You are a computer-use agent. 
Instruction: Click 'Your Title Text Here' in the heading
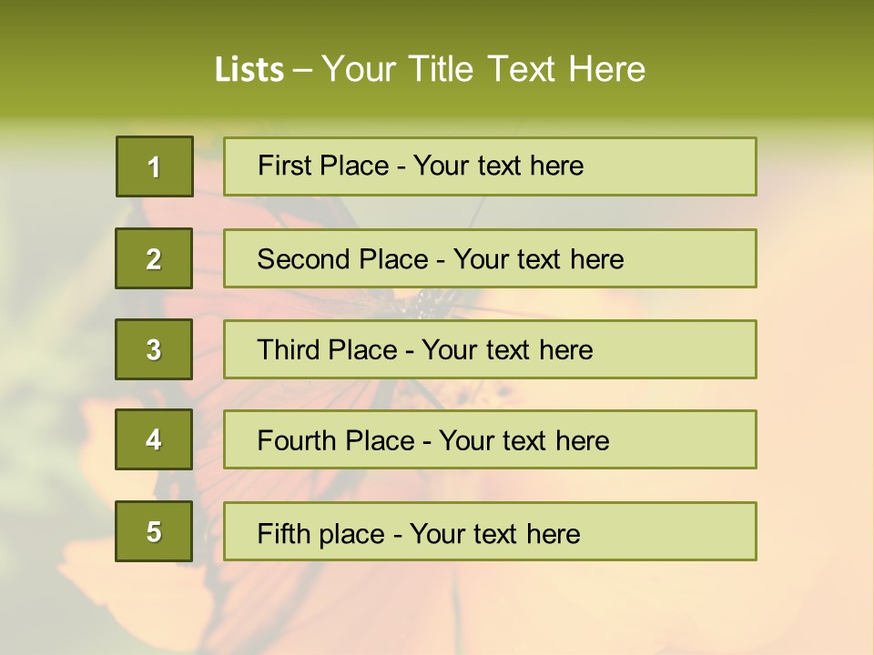coord(483,69)
